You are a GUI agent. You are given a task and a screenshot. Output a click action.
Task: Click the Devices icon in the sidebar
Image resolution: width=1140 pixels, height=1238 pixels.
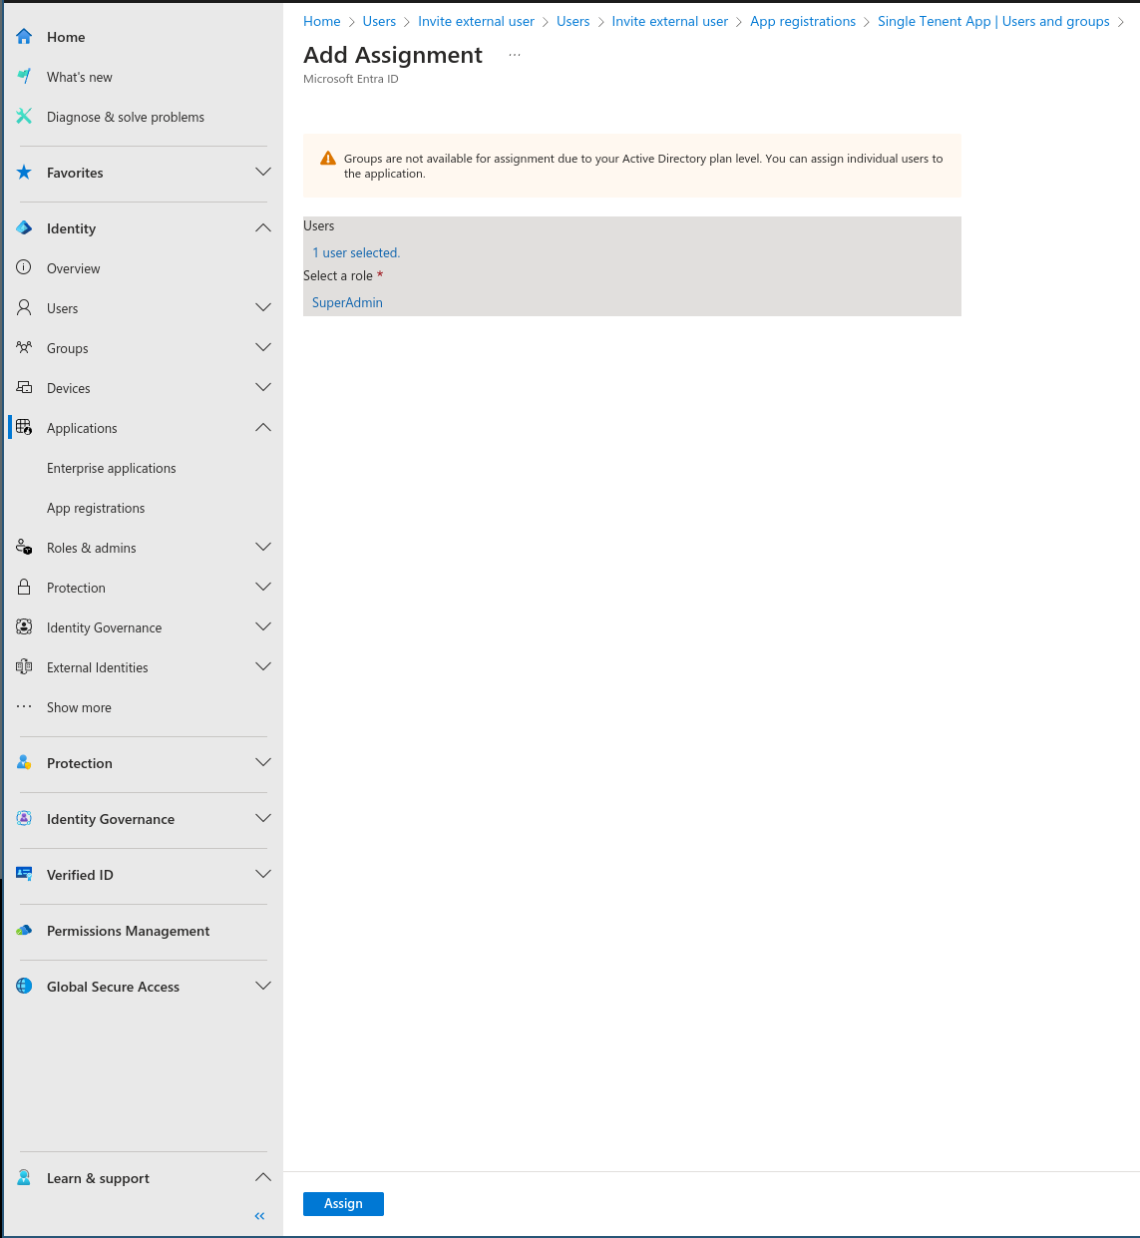[x=23, y=387]
